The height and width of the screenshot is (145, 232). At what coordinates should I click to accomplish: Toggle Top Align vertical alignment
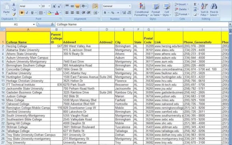pos(67,6)
